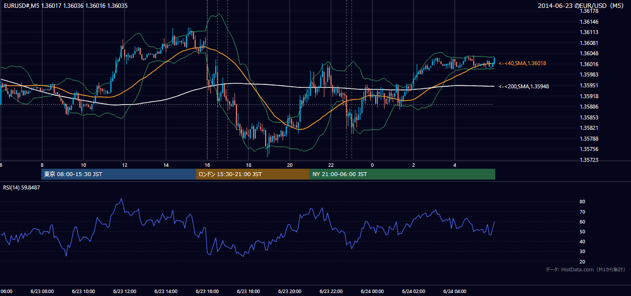Click price axis value 1.36178
This screenshot has height=296, width=631.
(x=590, y=11)
